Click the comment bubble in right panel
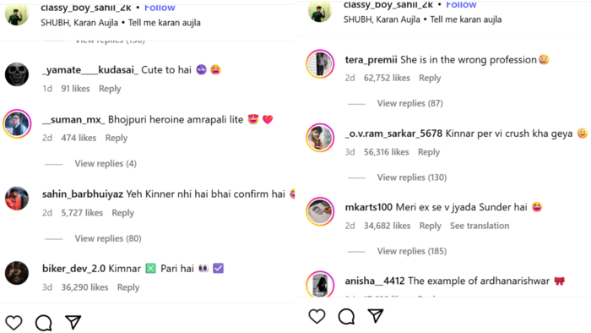Viewport: 591px width, 333px height. point(346,316)
